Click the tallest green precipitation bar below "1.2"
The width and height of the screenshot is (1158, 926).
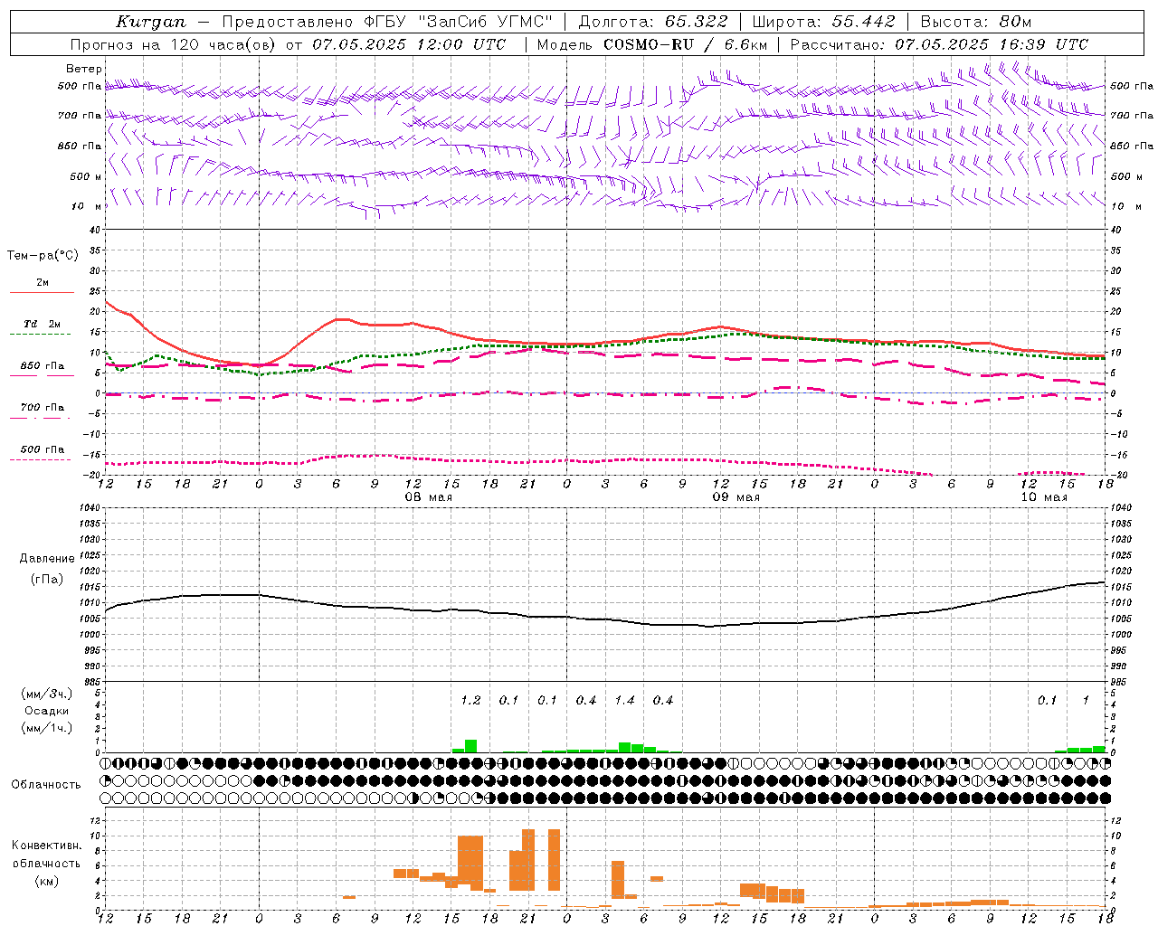(x=470, y=746)
